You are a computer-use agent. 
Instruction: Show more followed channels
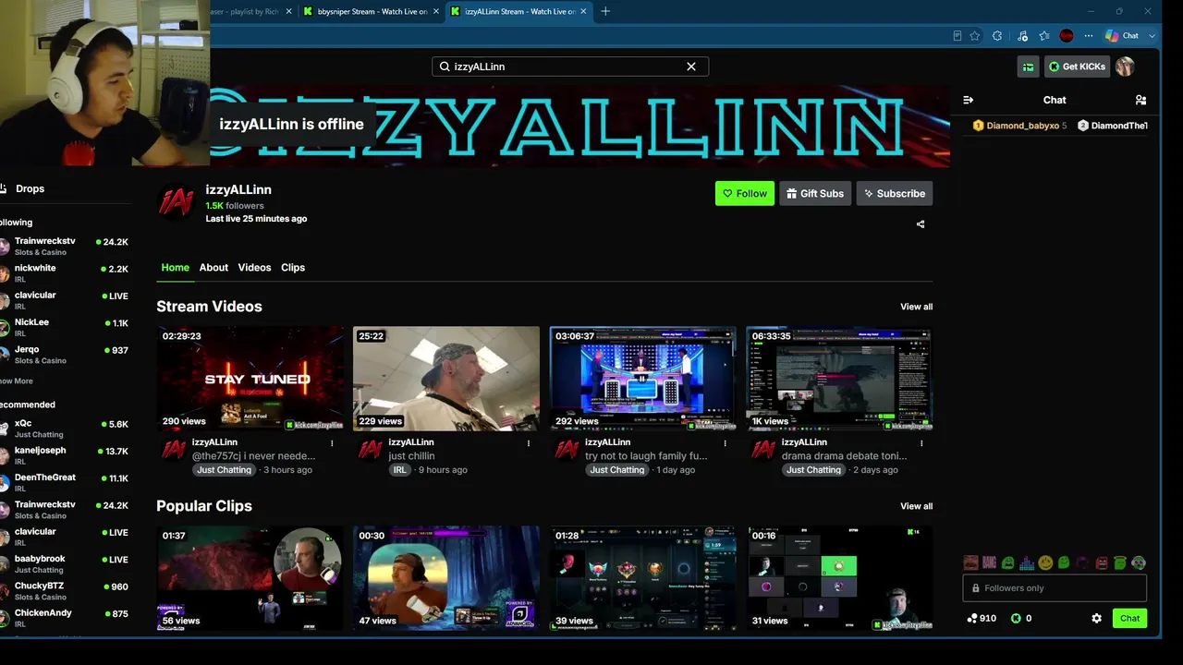tap(17, 381)
